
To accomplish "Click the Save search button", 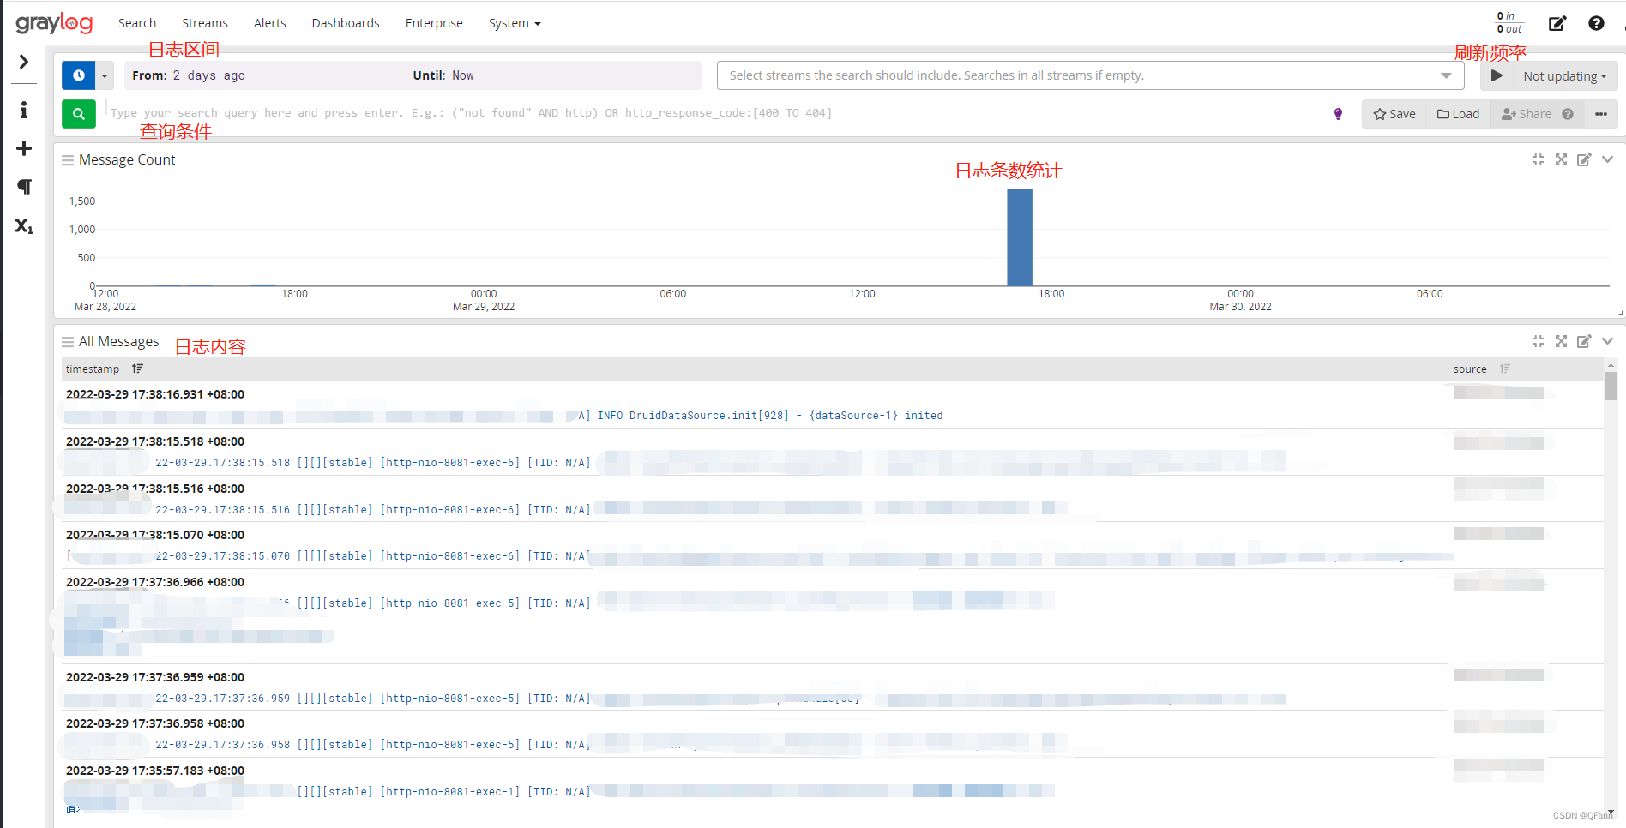I will coord(1394,113).
